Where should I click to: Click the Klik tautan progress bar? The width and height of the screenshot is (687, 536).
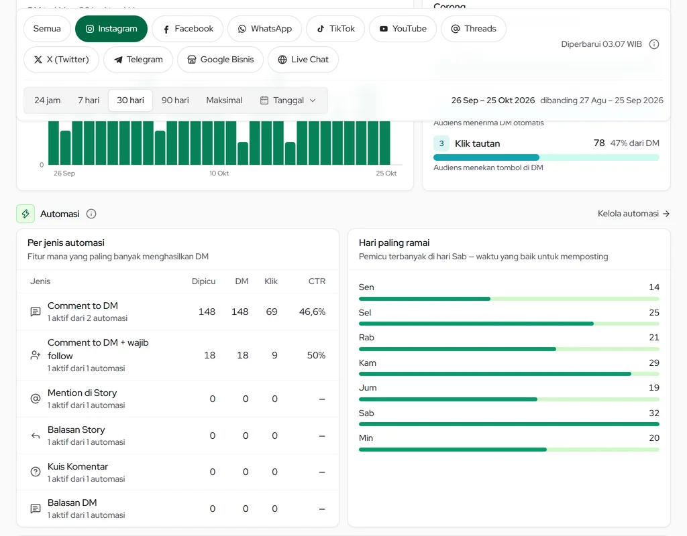pos(546,157)
